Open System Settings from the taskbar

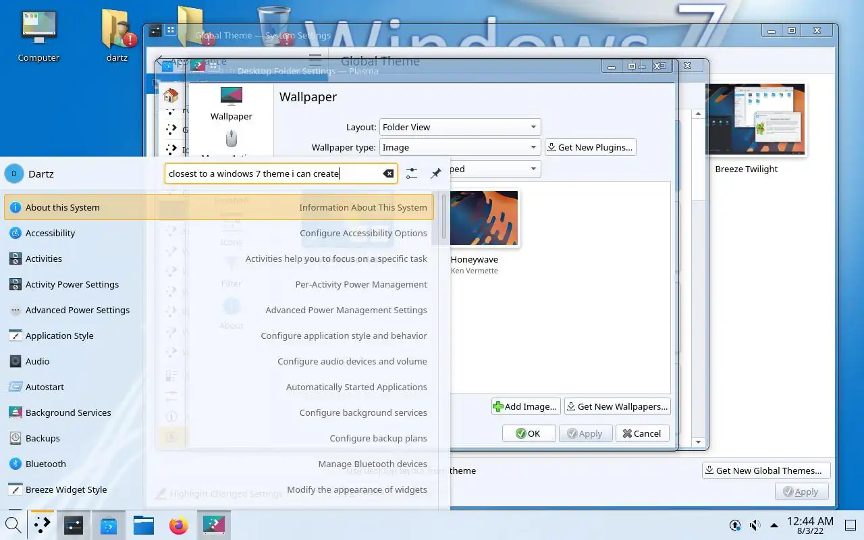74,524
